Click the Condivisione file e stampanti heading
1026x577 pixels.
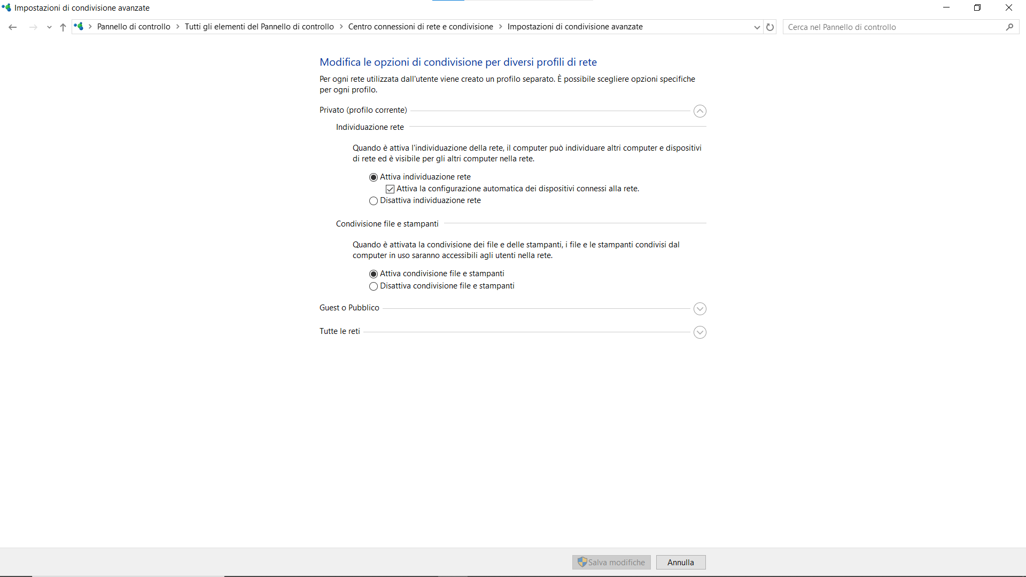click(387, 224)
